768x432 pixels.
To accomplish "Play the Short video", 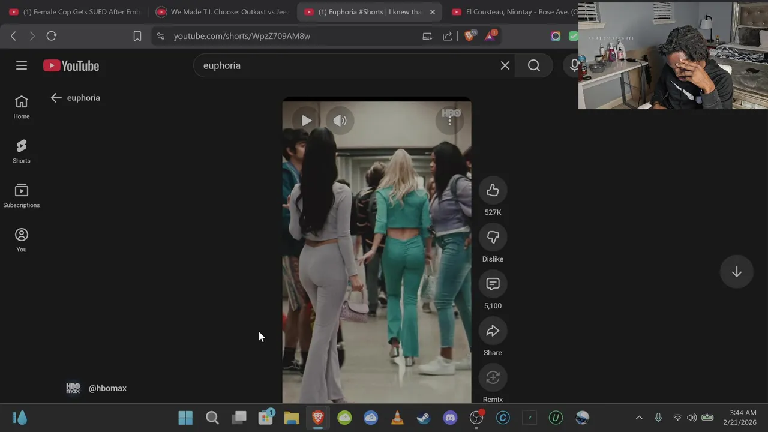I will 307,121.
